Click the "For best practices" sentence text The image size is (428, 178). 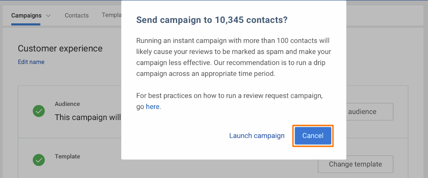(x=229, y=95)
